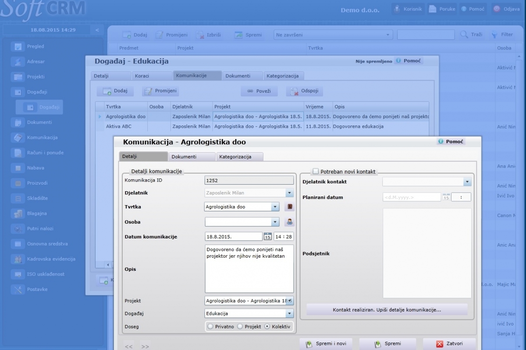The height and width of the screenshot is (350, 526).
Task: Open Računi i ponude sidebar icon
Action: point(18,153)
